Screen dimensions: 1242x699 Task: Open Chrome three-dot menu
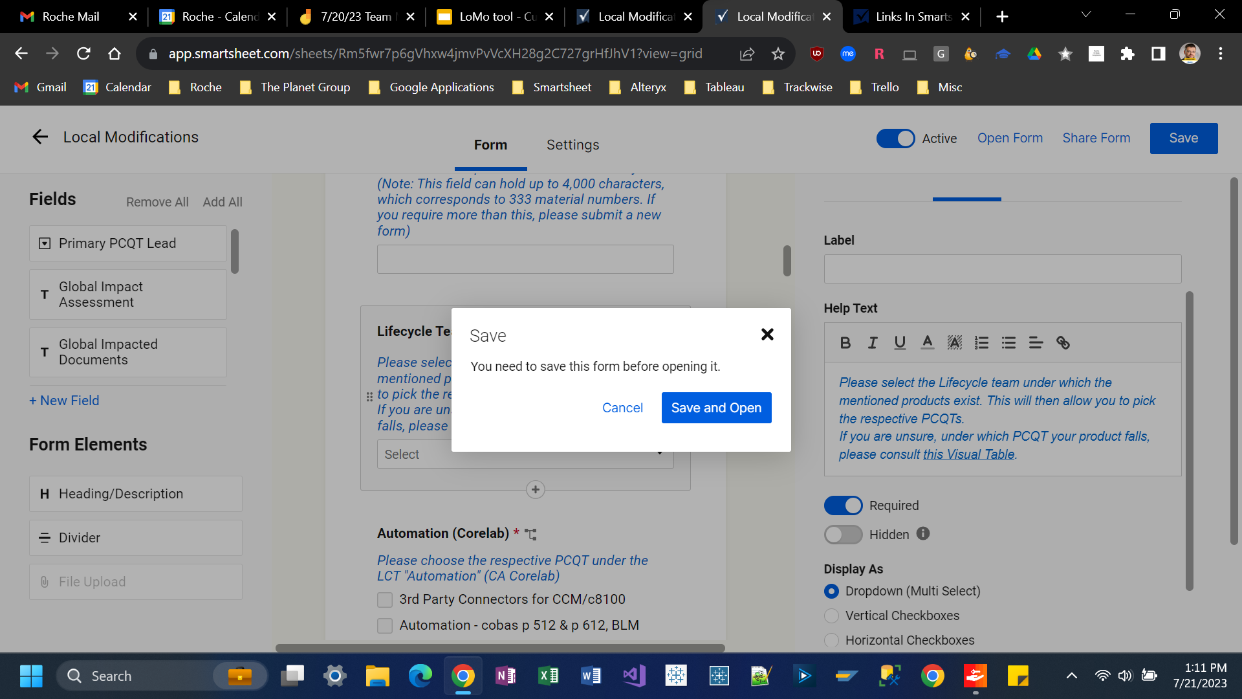click(x=1221, y=54)
